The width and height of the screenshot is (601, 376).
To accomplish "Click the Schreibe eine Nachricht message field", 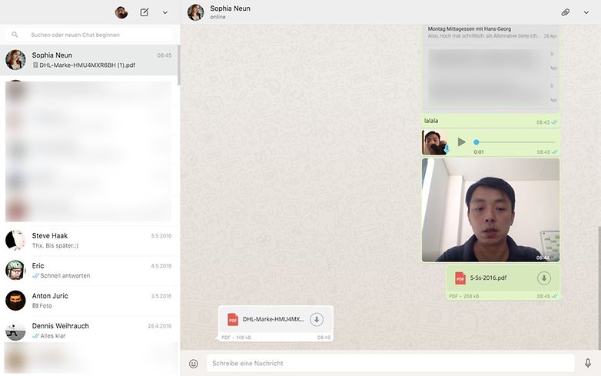I will pyautogui.click(x=390, y=363).
